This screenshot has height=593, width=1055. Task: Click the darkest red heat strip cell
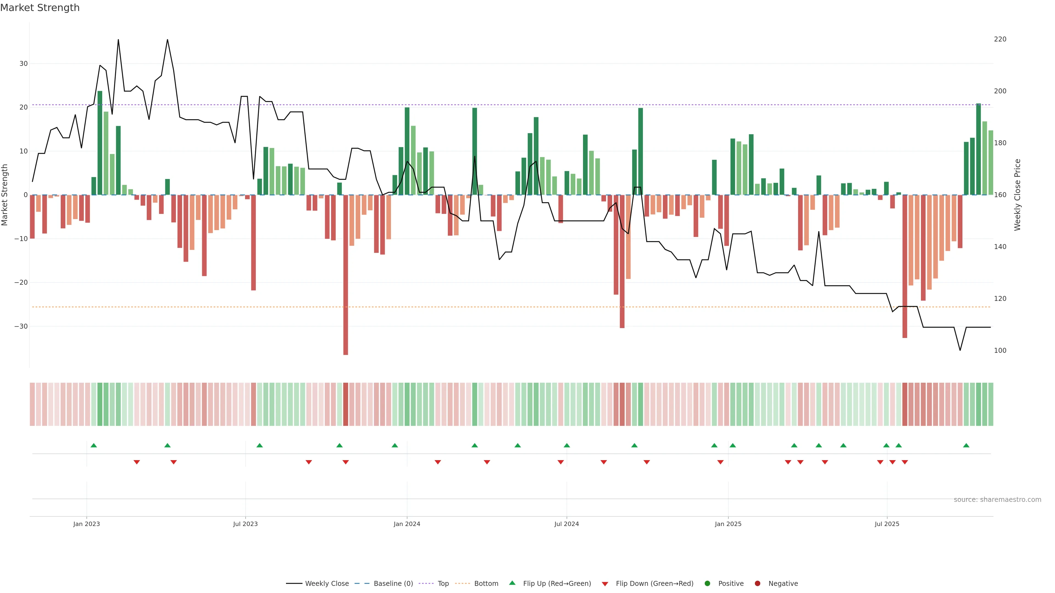[x=346, y=404]
